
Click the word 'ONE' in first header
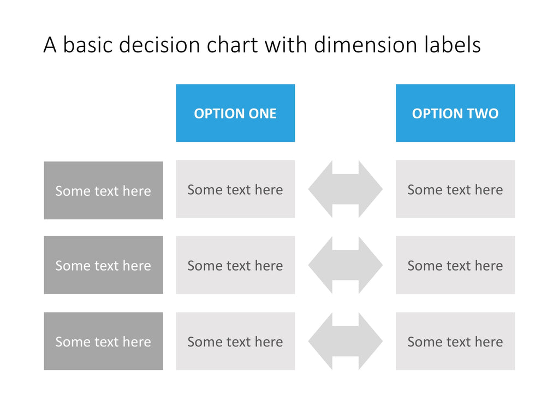tap(263, 113)
